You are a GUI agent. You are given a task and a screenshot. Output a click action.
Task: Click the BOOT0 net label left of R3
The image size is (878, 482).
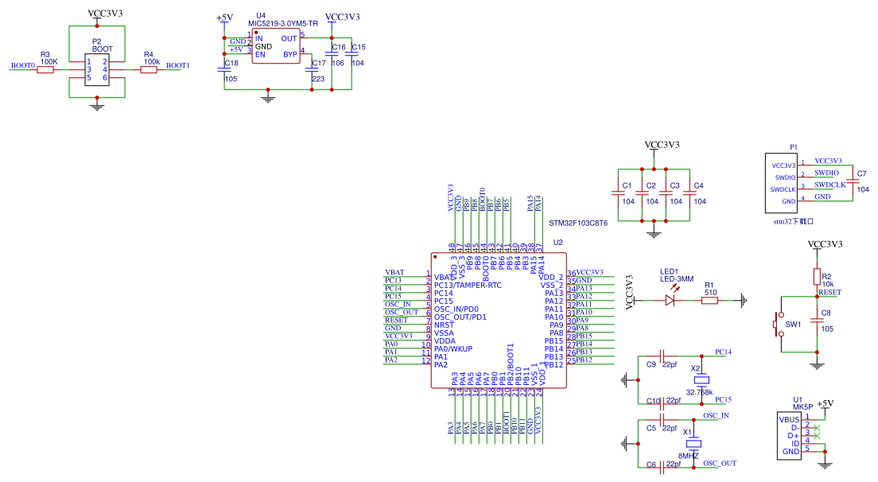[x=22, y=66]
